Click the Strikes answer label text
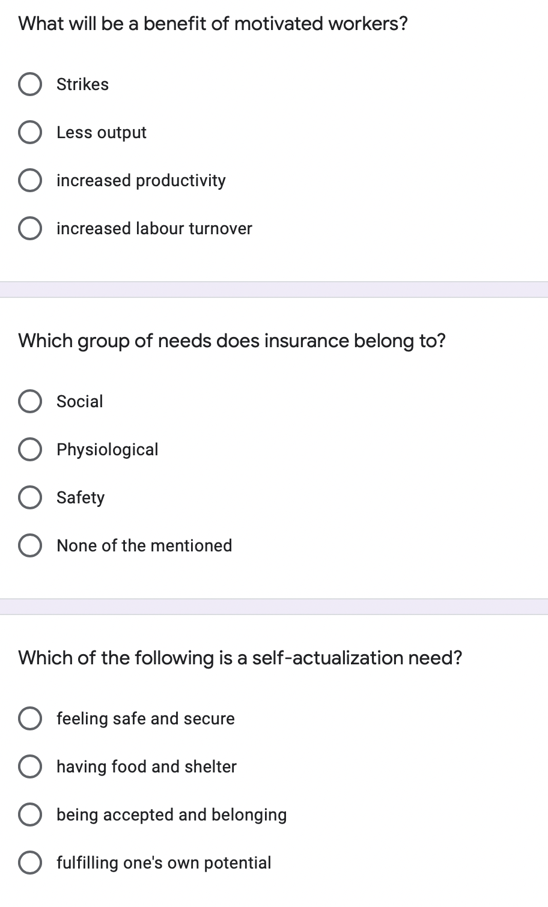 (82, 84)
